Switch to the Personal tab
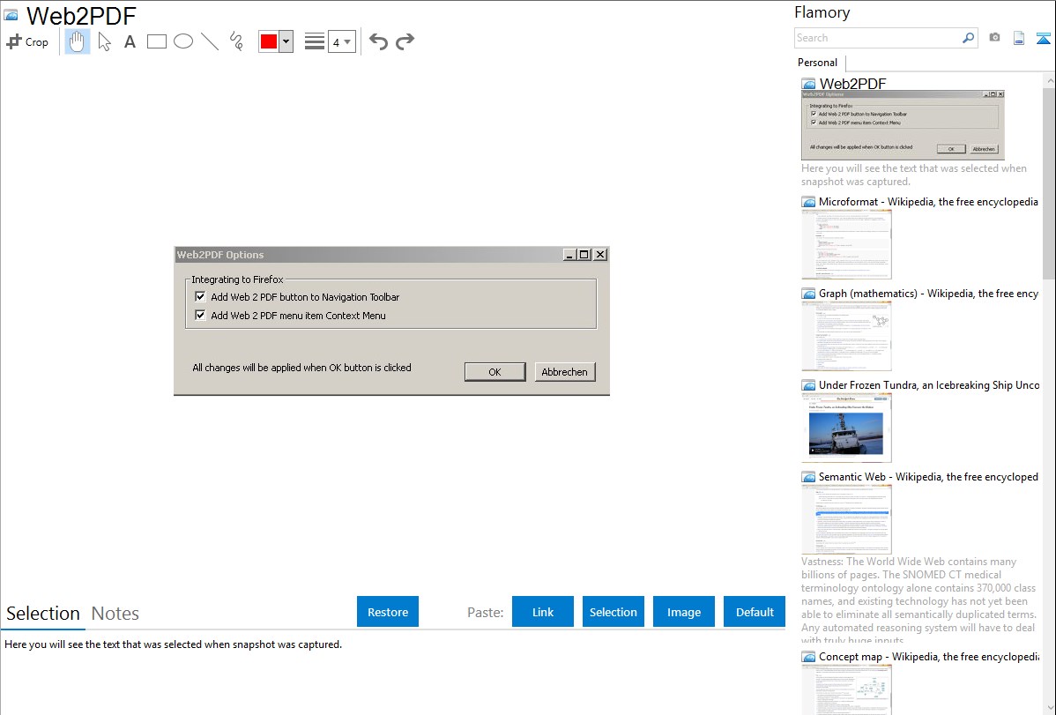 pyautogui.click(x=818, y=63)
